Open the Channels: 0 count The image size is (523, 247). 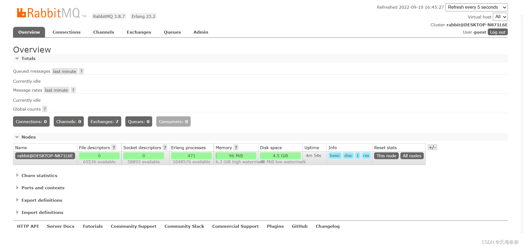tap(69, 121)
